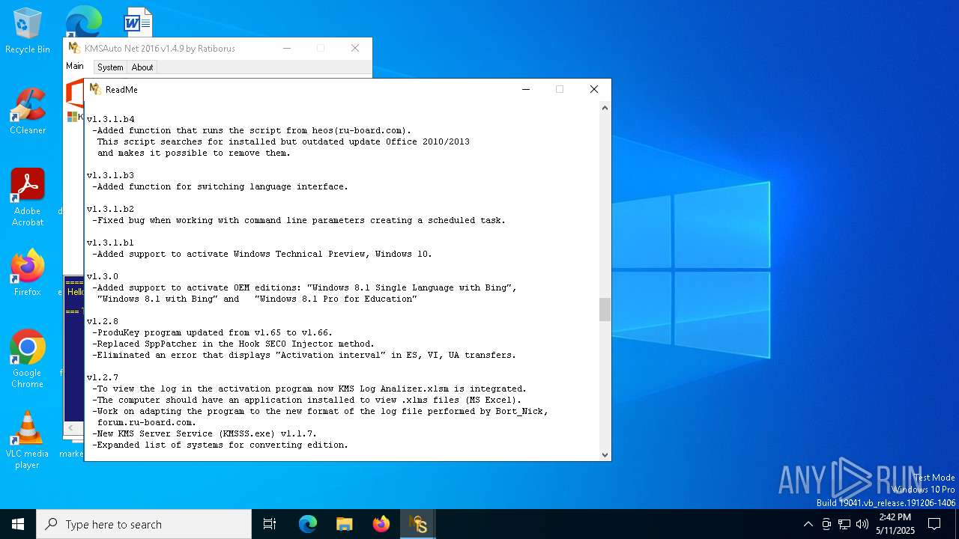Switch to the System tab in KMSAuto
The image size is (959, 539).
(110, 67)
